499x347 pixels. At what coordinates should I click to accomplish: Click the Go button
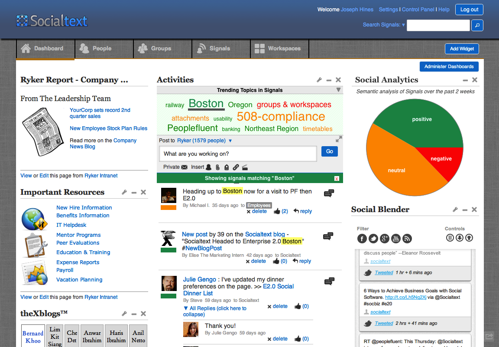pyautogui.click(x=329, y=151)
